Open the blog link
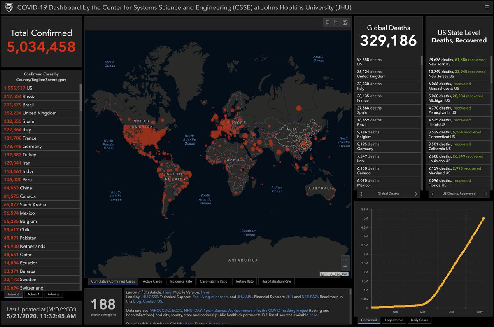 (137, 301)
